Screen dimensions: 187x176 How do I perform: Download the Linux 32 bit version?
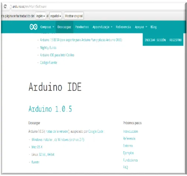[x=42, y=155]
